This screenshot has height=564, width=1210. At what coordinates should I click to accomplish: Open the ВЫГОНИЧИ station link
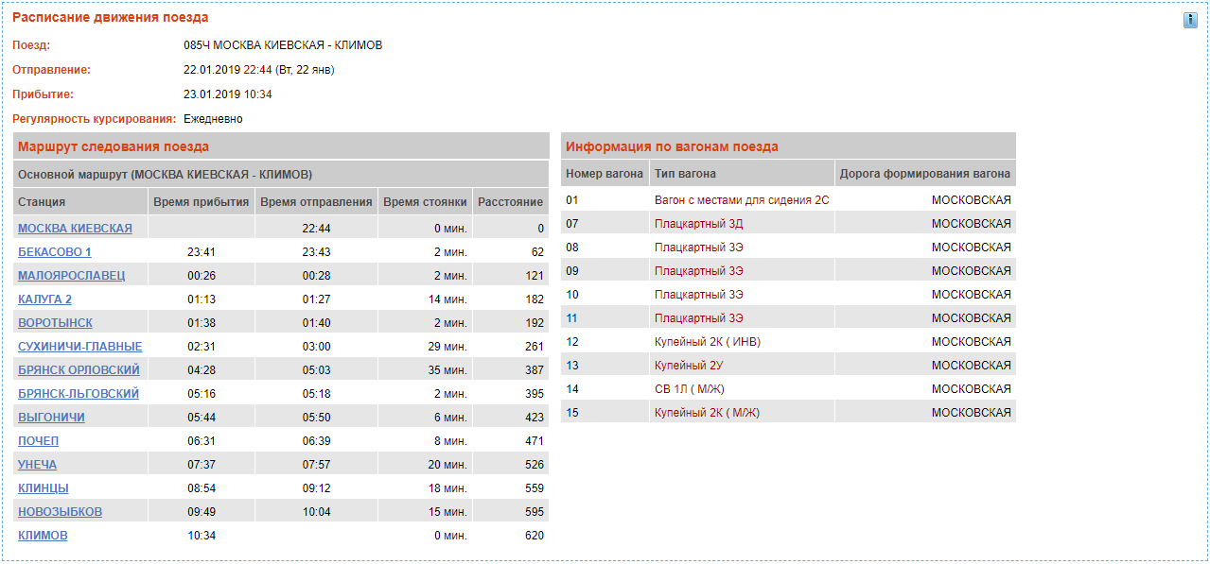coord(51,418)
